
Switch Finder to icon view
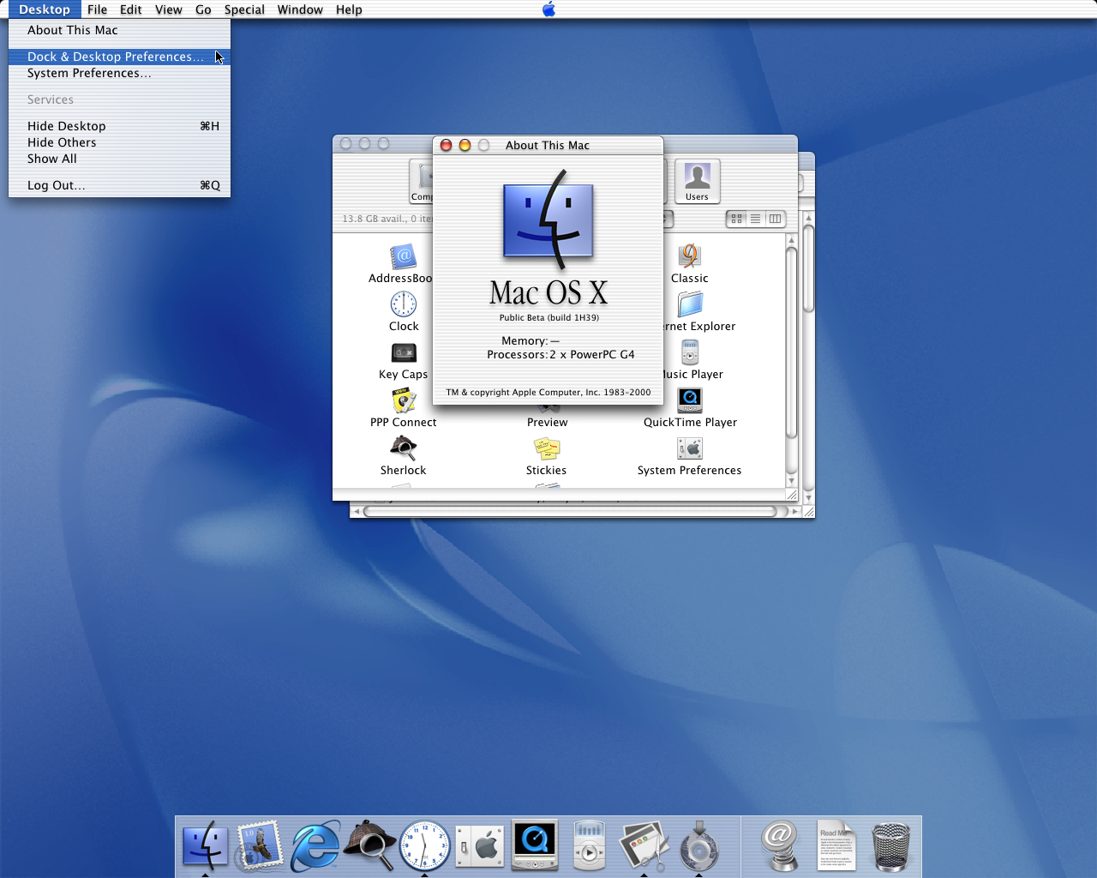[x=736, y=219]
